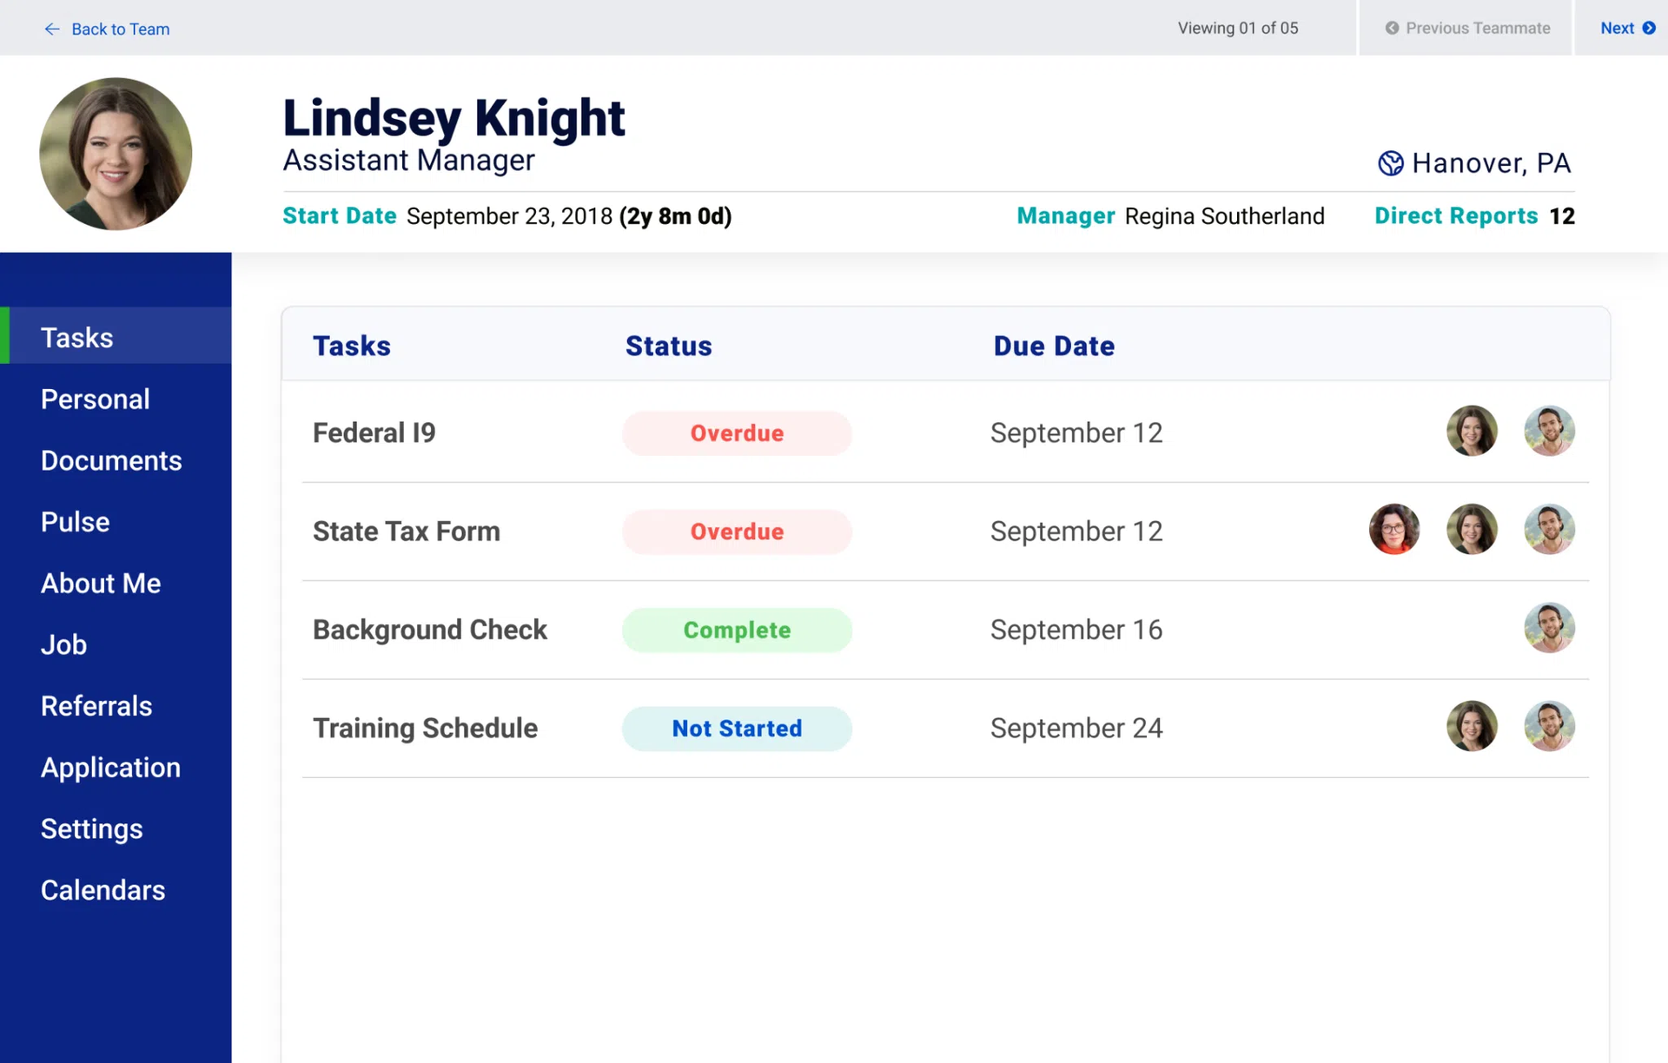Click the Next teammate button

[1618, 28]
